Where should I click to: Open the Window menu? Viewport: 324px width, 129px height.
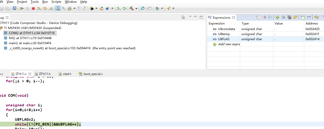click(71, 2)
